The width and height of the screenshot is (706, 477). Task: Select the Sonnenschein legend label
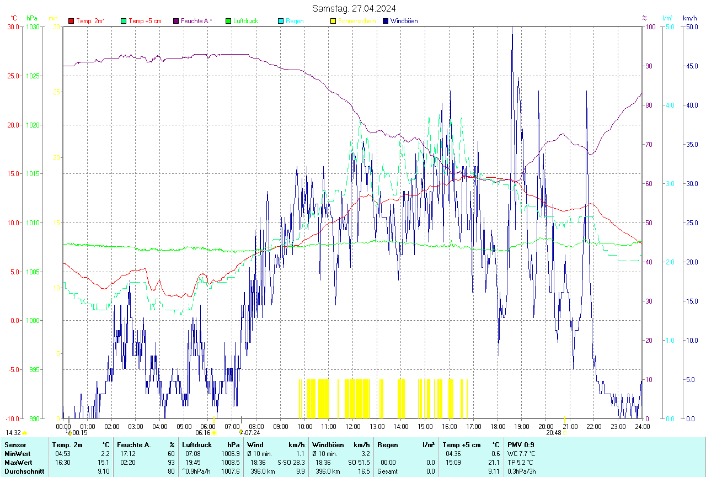357,21
